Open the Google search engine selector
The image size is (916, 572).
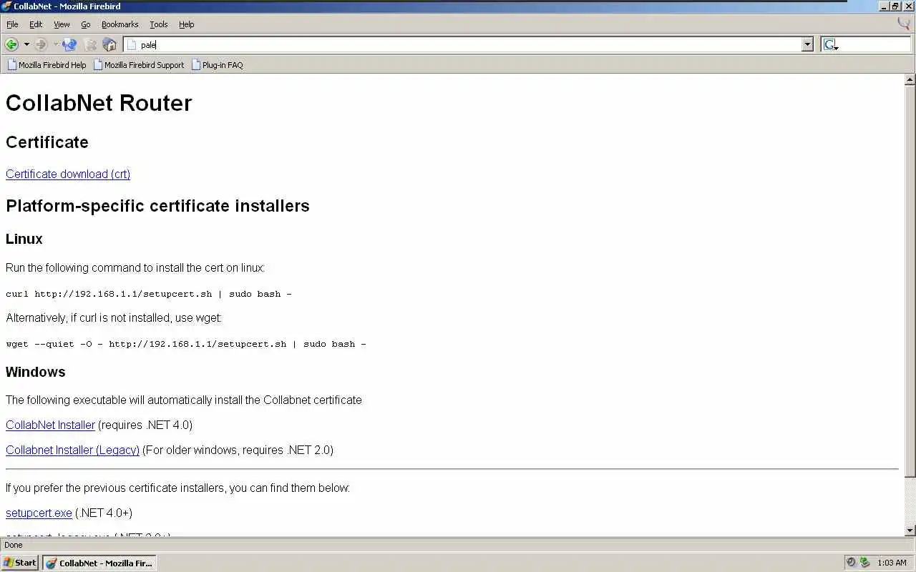click(830, 44)
